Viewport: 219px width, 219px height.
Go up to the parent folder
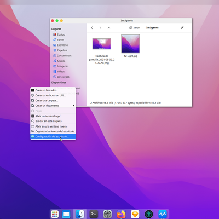[x=109, y=28]
